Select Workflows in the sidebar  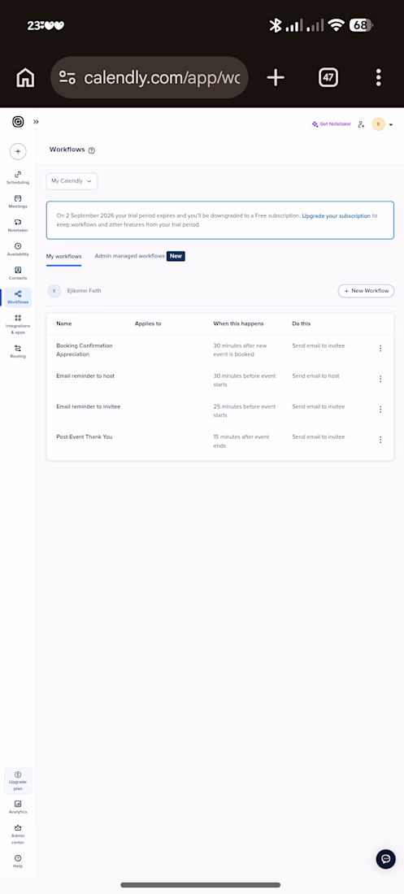point(18,297)
